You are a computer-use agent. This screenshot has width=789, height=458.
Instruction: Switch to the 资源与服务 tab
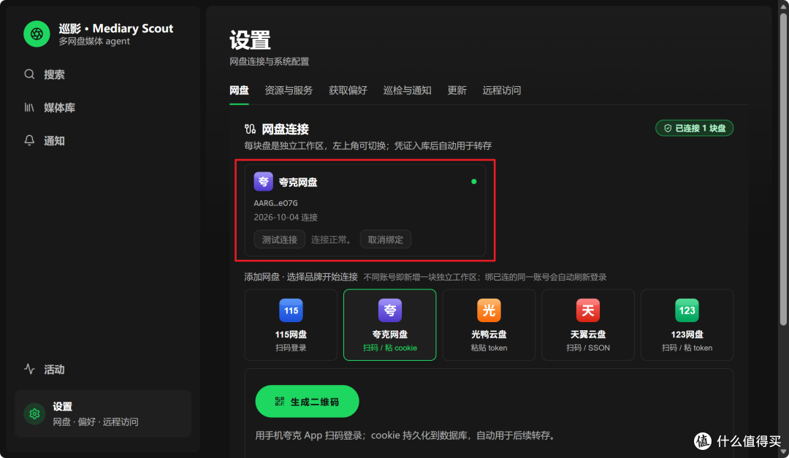[x=289, y=91]
